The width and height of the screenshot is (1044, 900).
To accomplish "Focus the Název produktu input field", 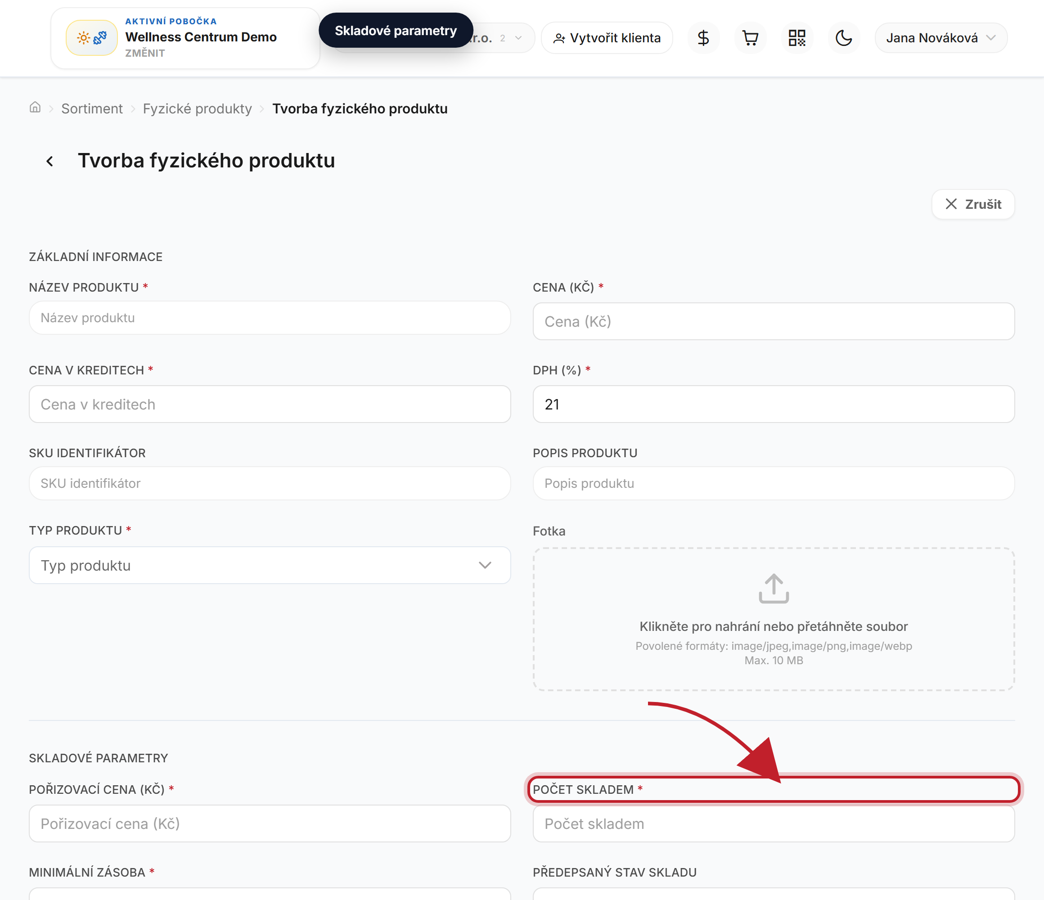I will point(270,318).
